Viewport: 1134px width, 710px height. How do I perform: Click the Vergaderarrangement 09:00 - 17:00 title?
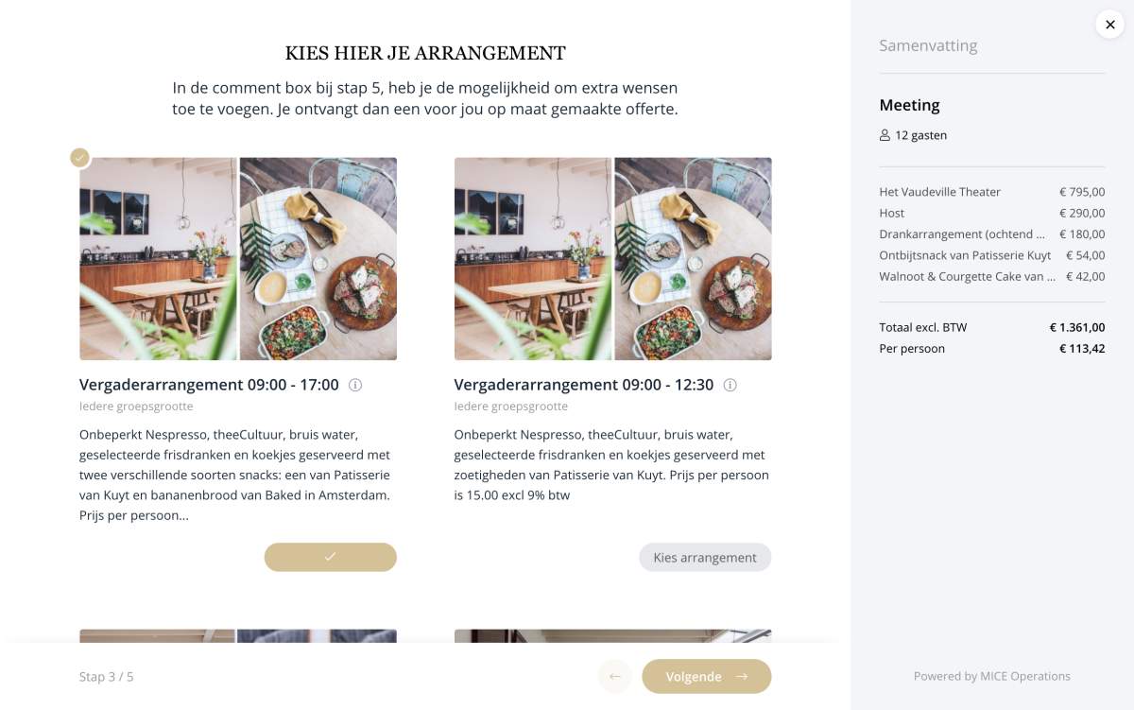pos(209,385)
